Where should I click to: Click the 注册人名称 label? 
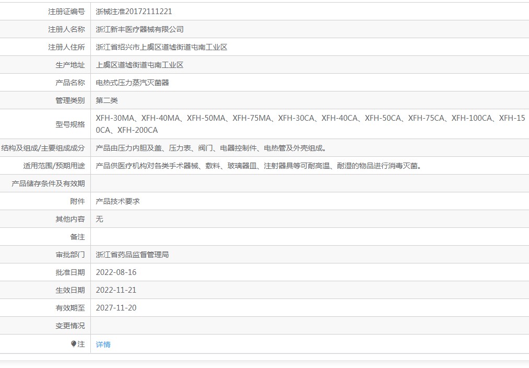click(x=66, y=29)
